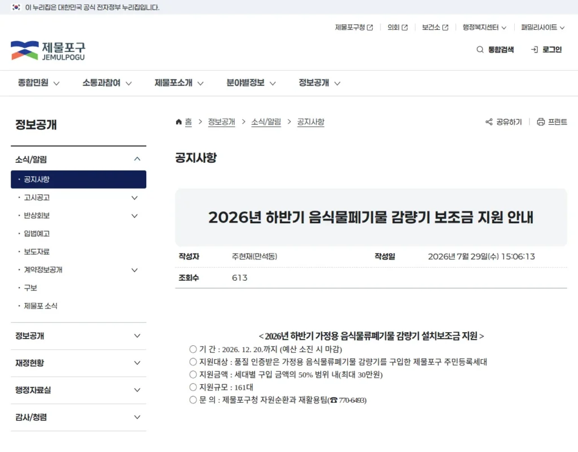Image resolution: width=578 pixels, height=452 pixels.
Task: Select 구보 in sidebar
Action: click(x=30, y=288)
